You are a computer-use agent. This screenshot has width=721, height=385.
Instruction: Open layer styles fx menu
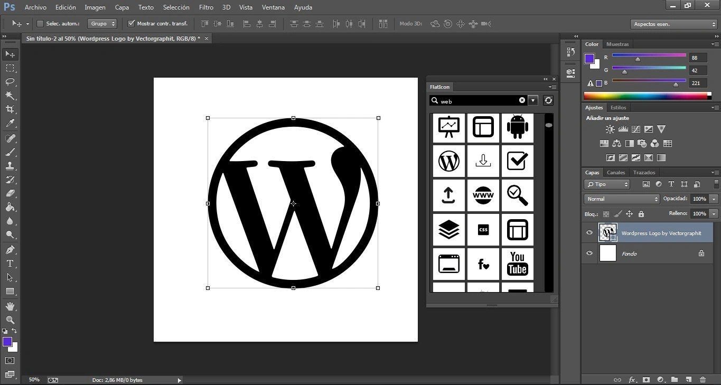(x=632, y=379)
